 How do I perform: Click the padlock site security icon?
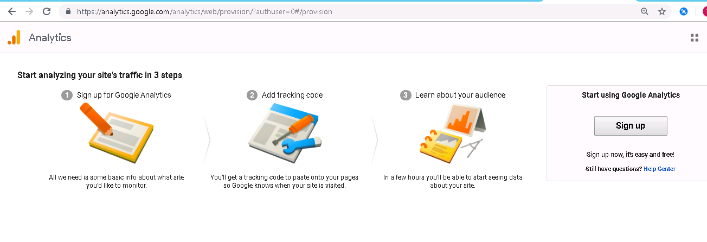coord(68,11)
